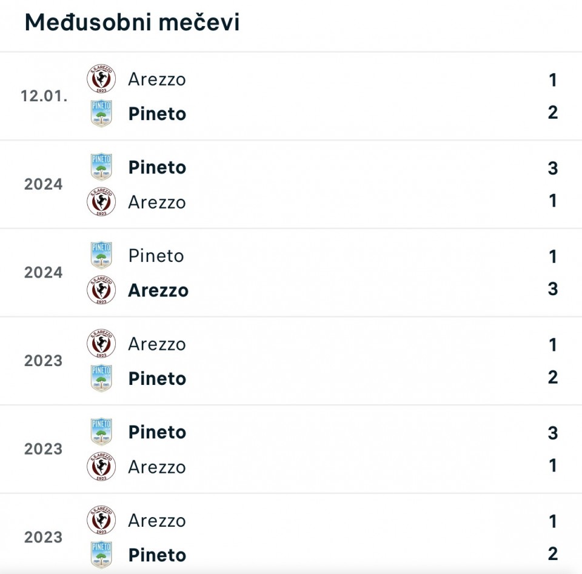Click the Arezzo crest in the 12.01. match
The height and width of the screenshot is (574, 582).
[x=101, y=79]
